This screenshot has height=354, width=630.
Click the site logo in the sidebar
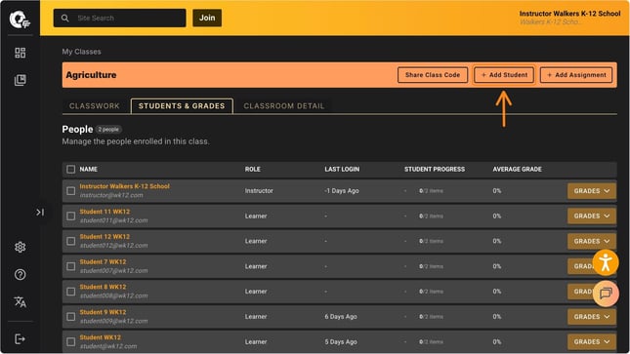point(20,20)
